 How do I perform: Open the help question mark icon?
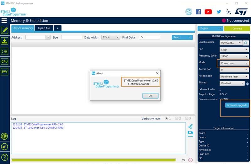4,157
